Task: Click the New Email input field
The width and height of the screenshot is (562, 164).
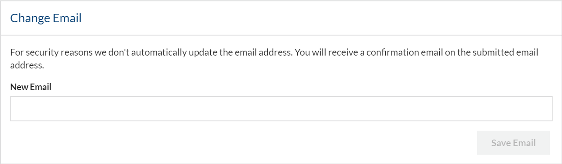Action: pos(281,108)
